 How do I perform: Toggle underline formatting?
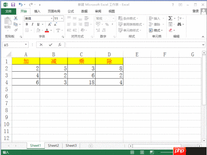(38, 24)
